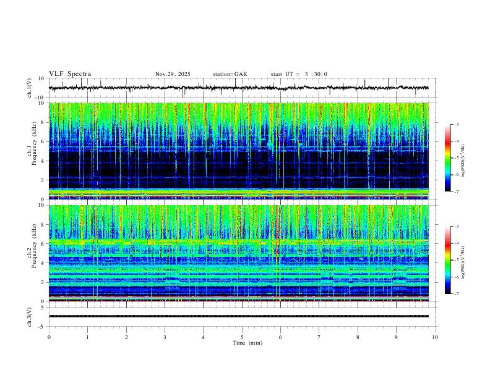The height and width of the screenshot is (378, 490).
Task: Click inside the ch.2 spectrogram panel
Action: pyautogui.click(x=238, y=253)
